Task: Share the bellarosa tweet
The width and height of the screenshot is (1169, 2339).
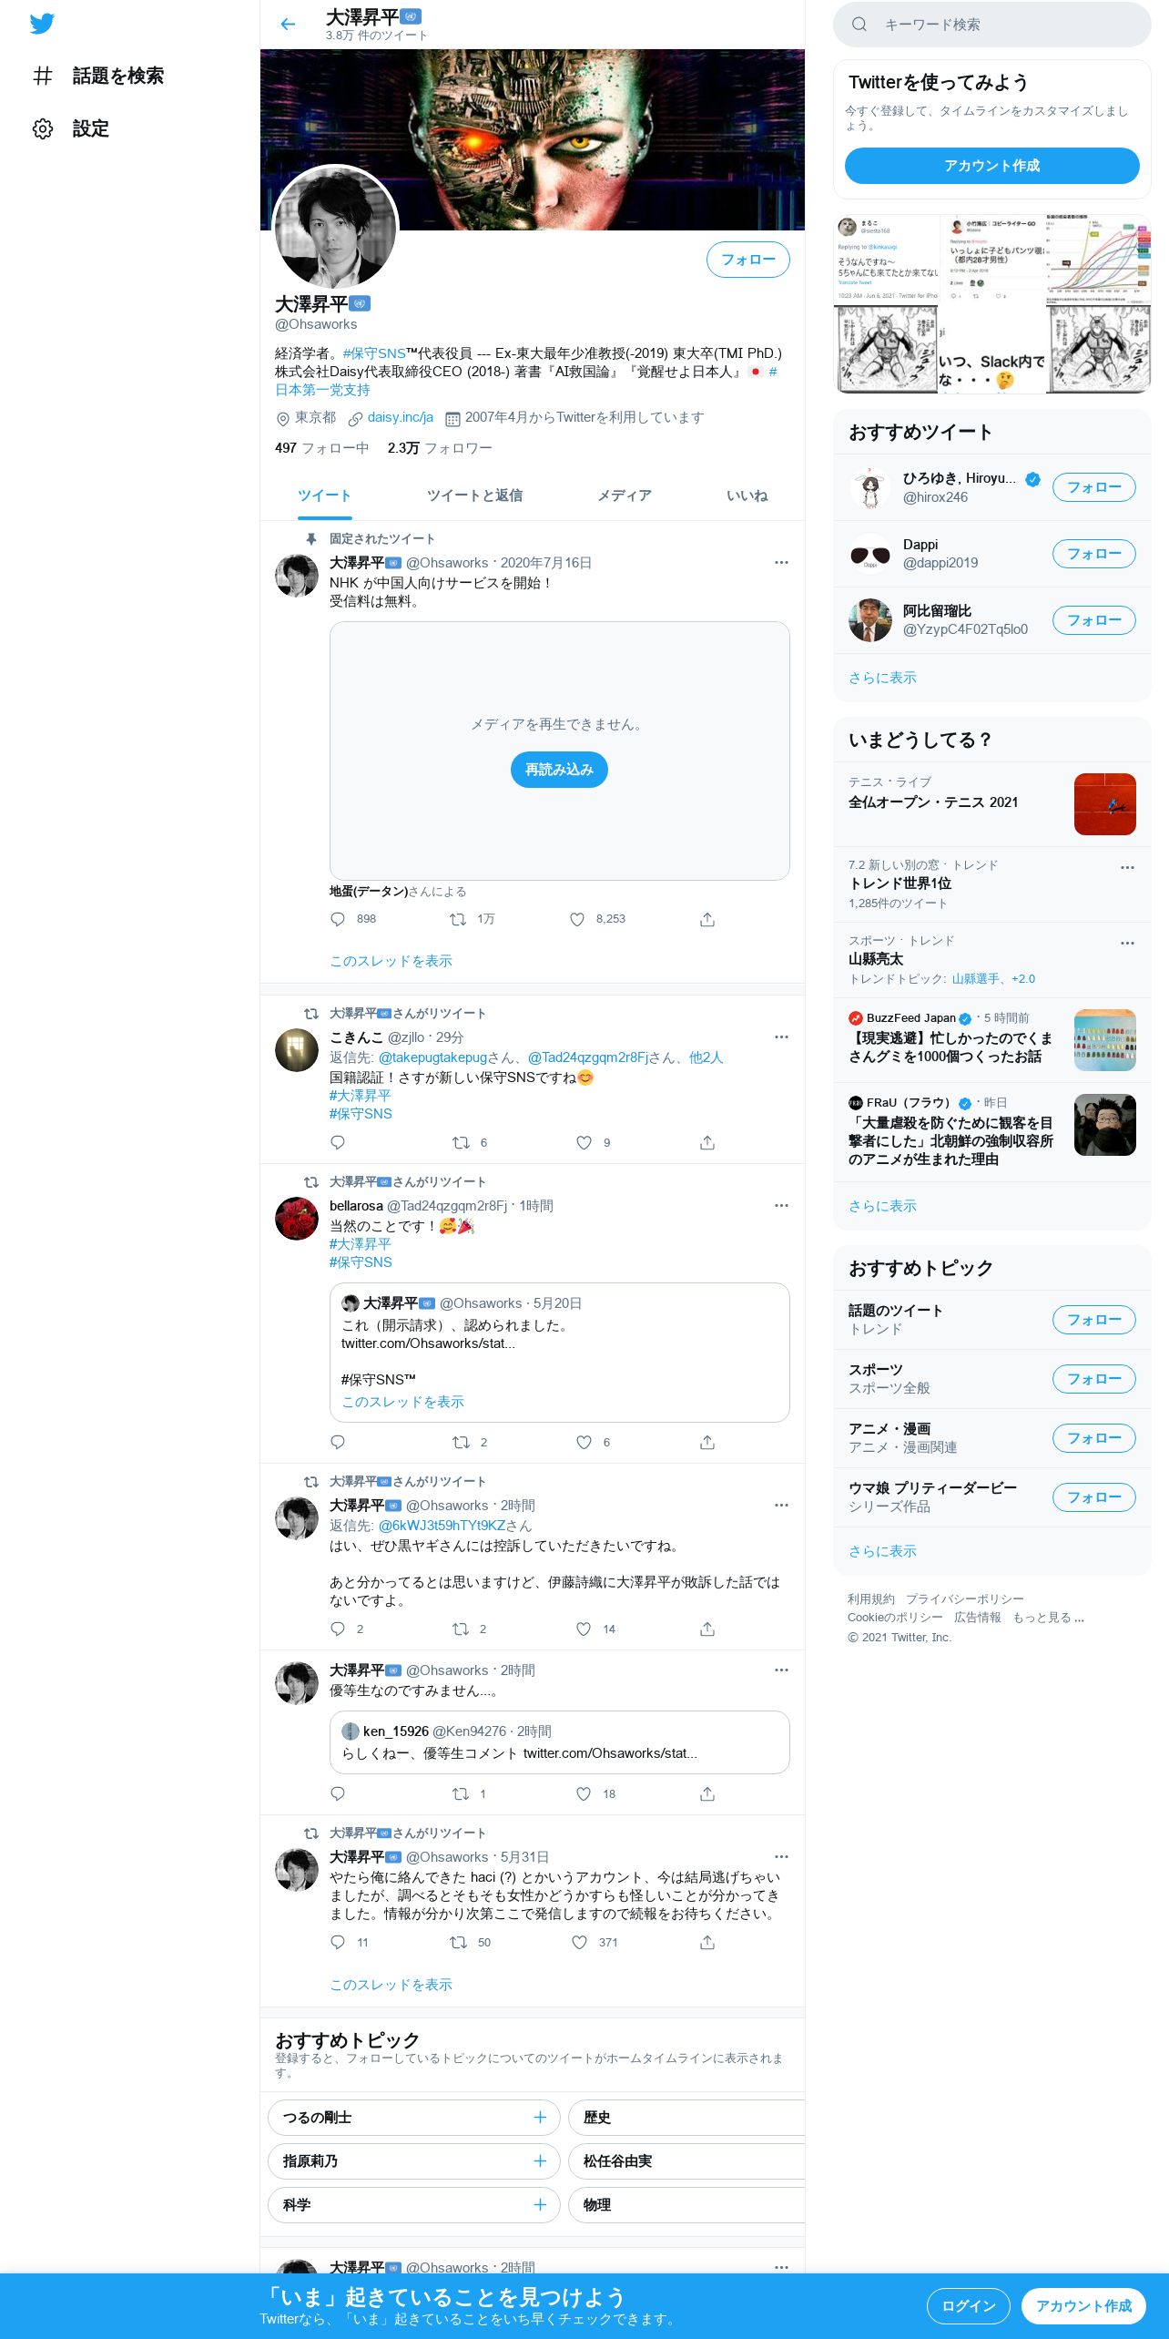Action: click(x=707, y=1442)
